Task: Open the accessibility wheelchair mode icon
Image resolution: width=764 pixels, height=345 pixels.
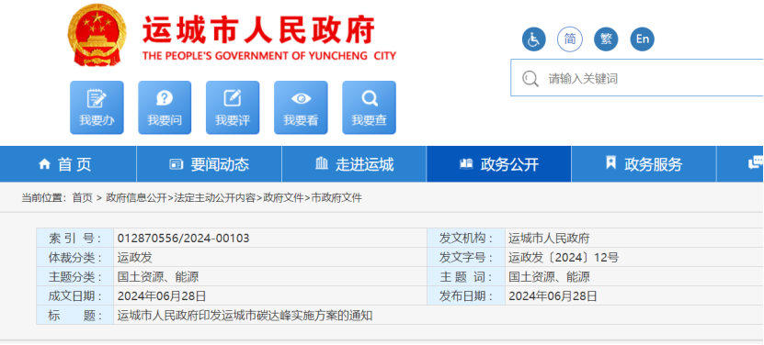Action: point(533,39)
